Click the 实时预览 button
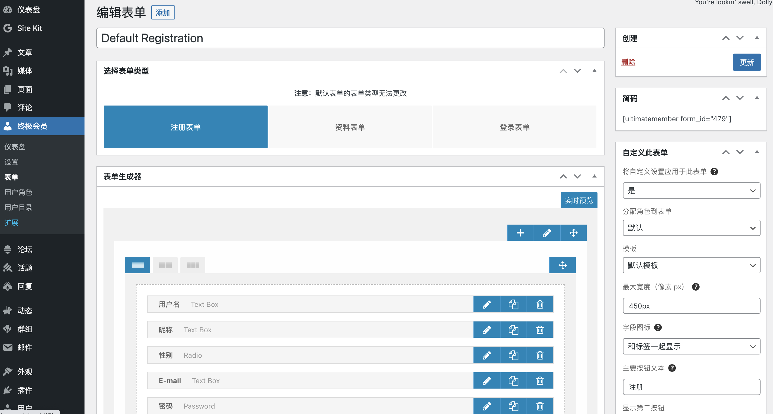This screenshot has width=773, height=414. click(579, 200)
